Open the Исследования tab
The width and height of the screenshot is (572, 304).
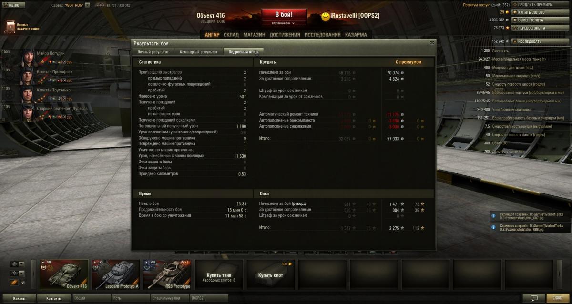323,35
